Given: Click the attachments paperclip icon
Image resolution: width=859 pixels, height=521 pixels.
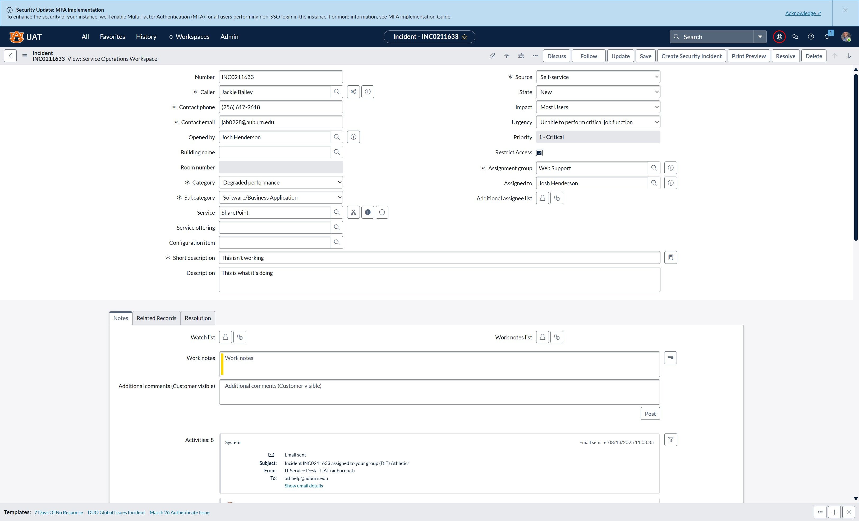Looking at the screenshot, I should click(x=492, y=56).
